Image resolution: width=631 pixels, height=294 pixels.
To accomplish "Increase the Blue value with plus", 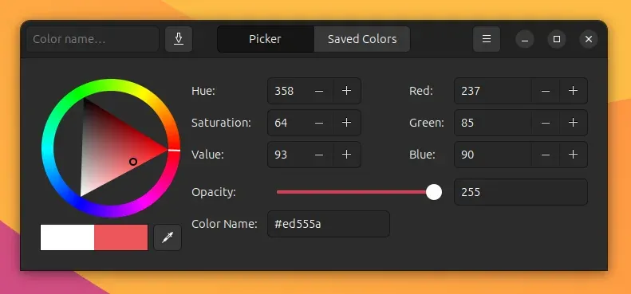I will coord(573,155).
